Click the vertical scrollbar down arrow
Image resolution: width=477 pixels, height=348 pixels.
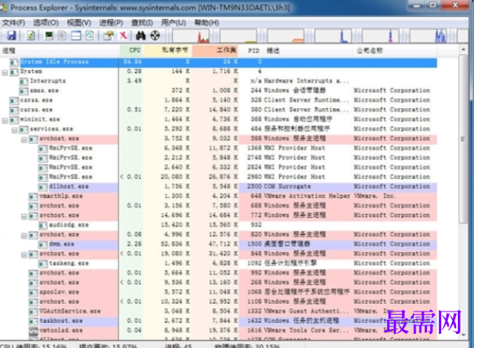[464, 335]
